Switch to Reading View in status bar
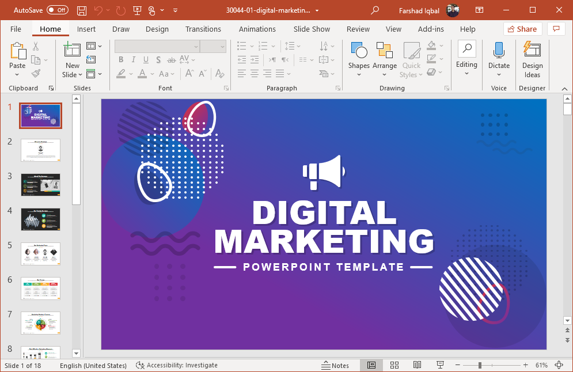The height and width of the screenshot is (372, 573). [x=417, y=365]
